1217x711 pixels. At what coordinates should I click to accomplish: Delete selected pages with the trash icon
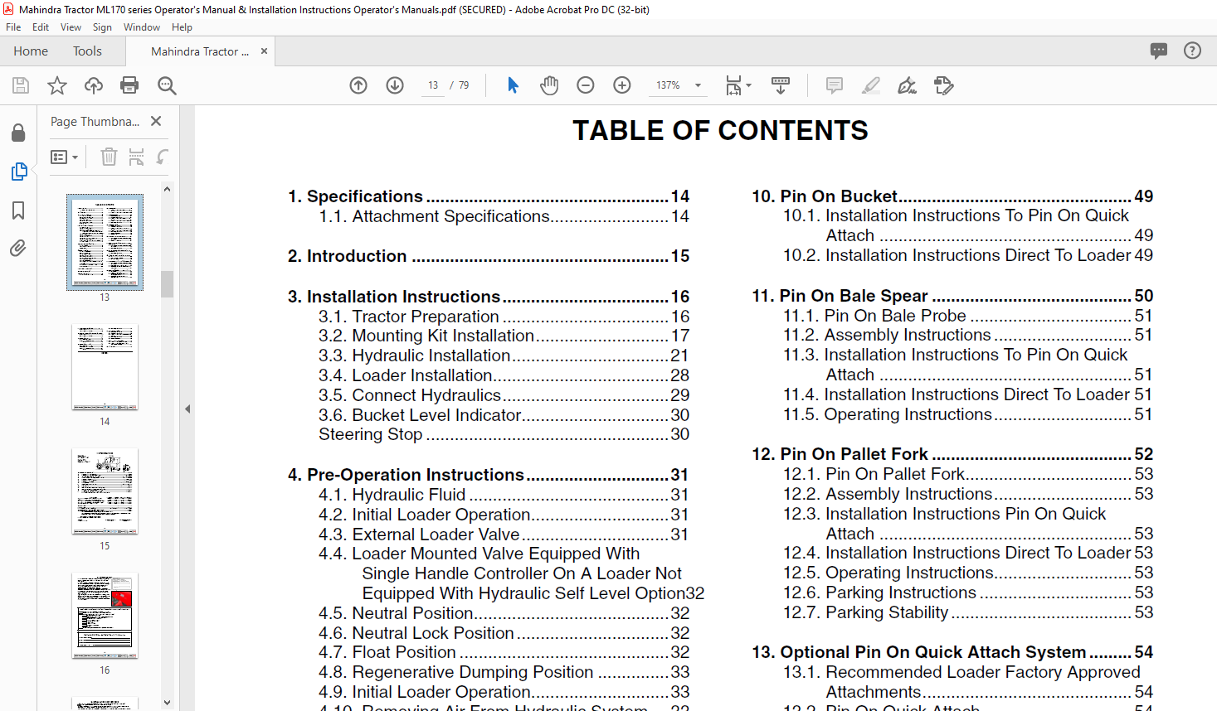coord(109,157)
